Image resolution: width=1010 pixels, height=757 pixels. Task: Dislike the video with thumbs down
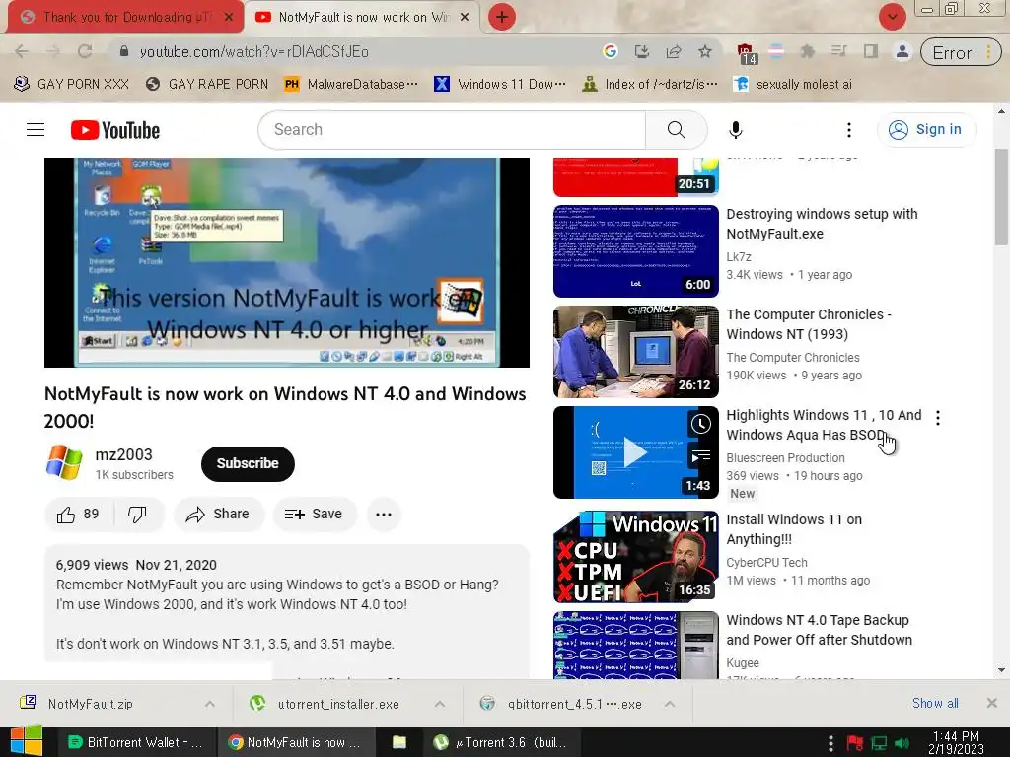pyautogui.click(x=137, y=514)
